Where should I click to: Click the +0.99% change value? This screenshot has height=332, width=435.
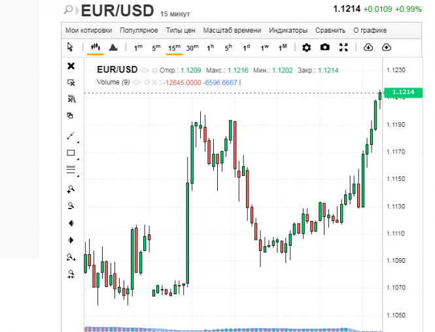pos(408,9)
